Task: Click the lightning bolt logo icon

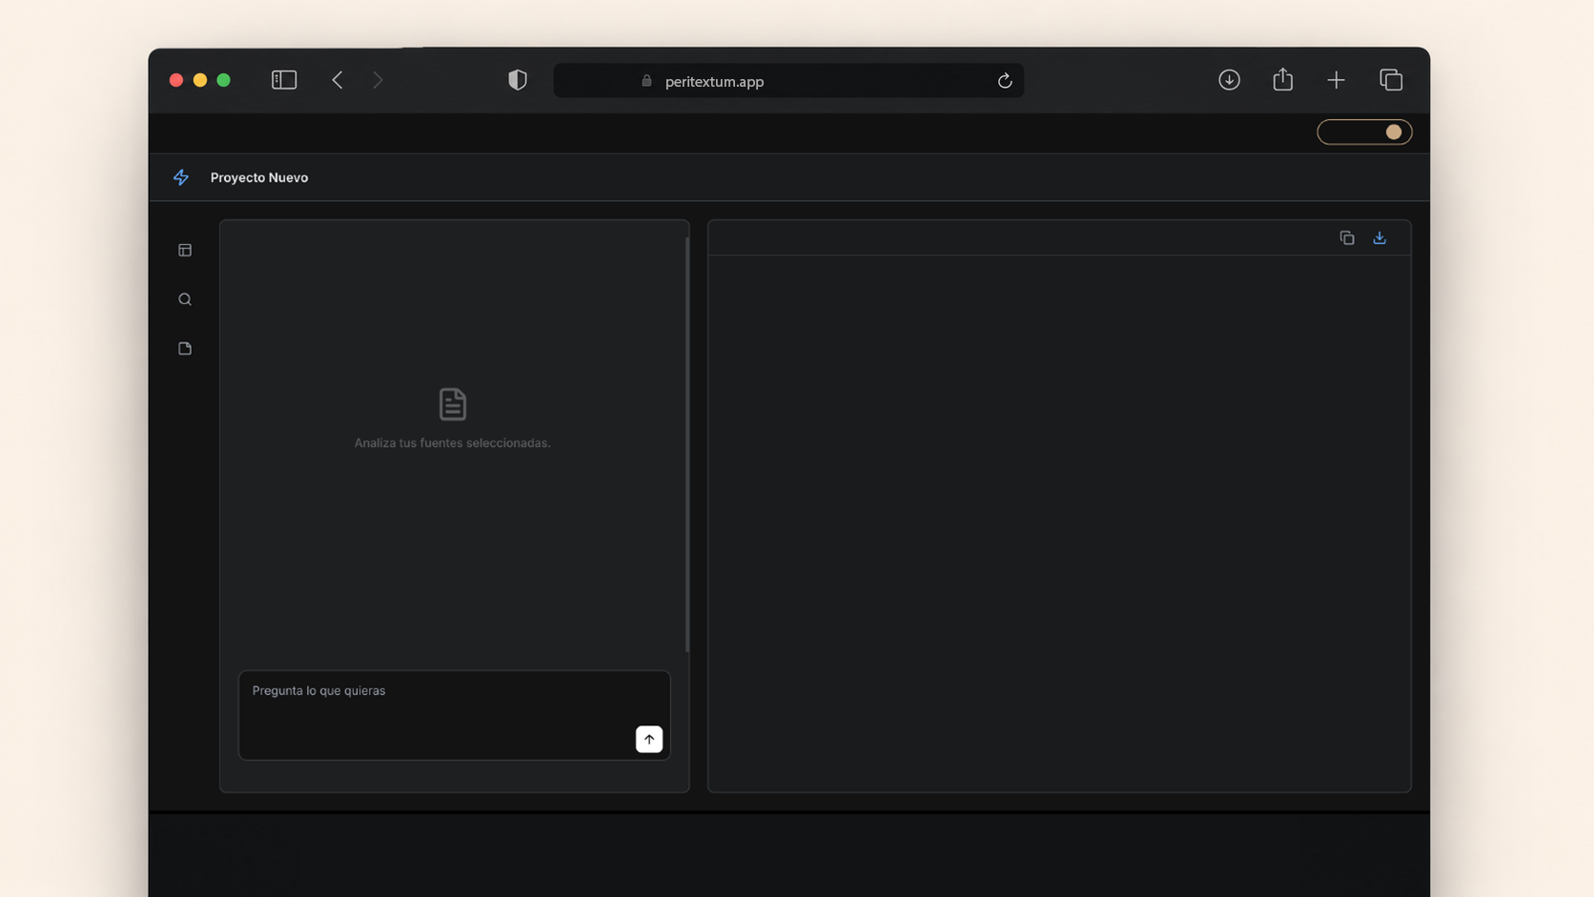Action: tap(181, 177)
